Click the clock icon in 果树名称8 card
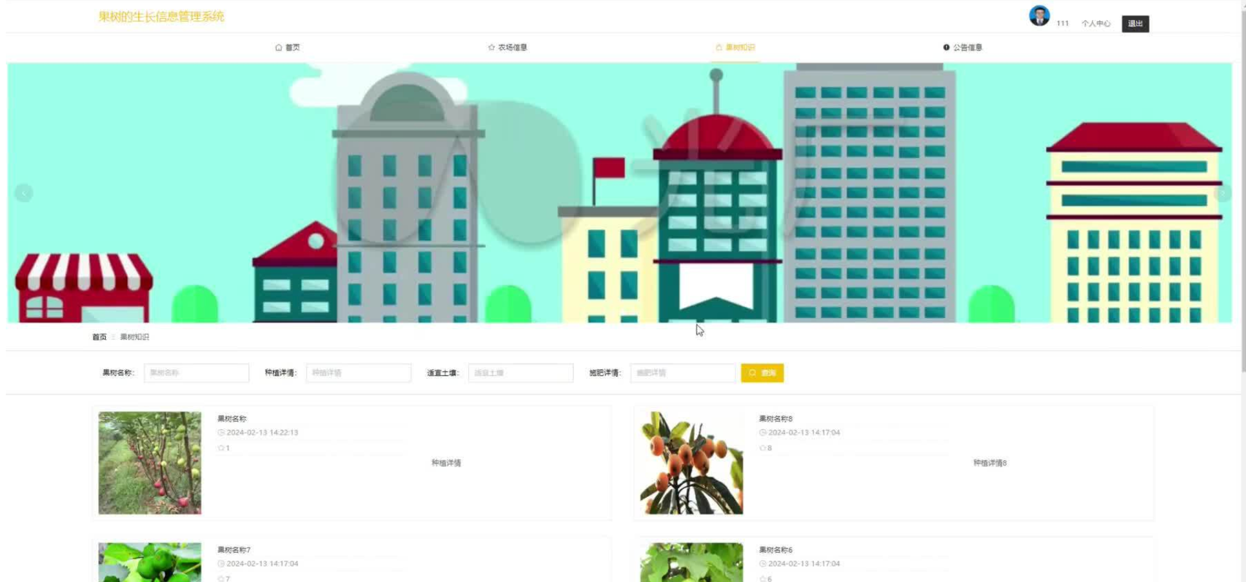This screenshot has width=1246, height=582. [x=762, y=432]
